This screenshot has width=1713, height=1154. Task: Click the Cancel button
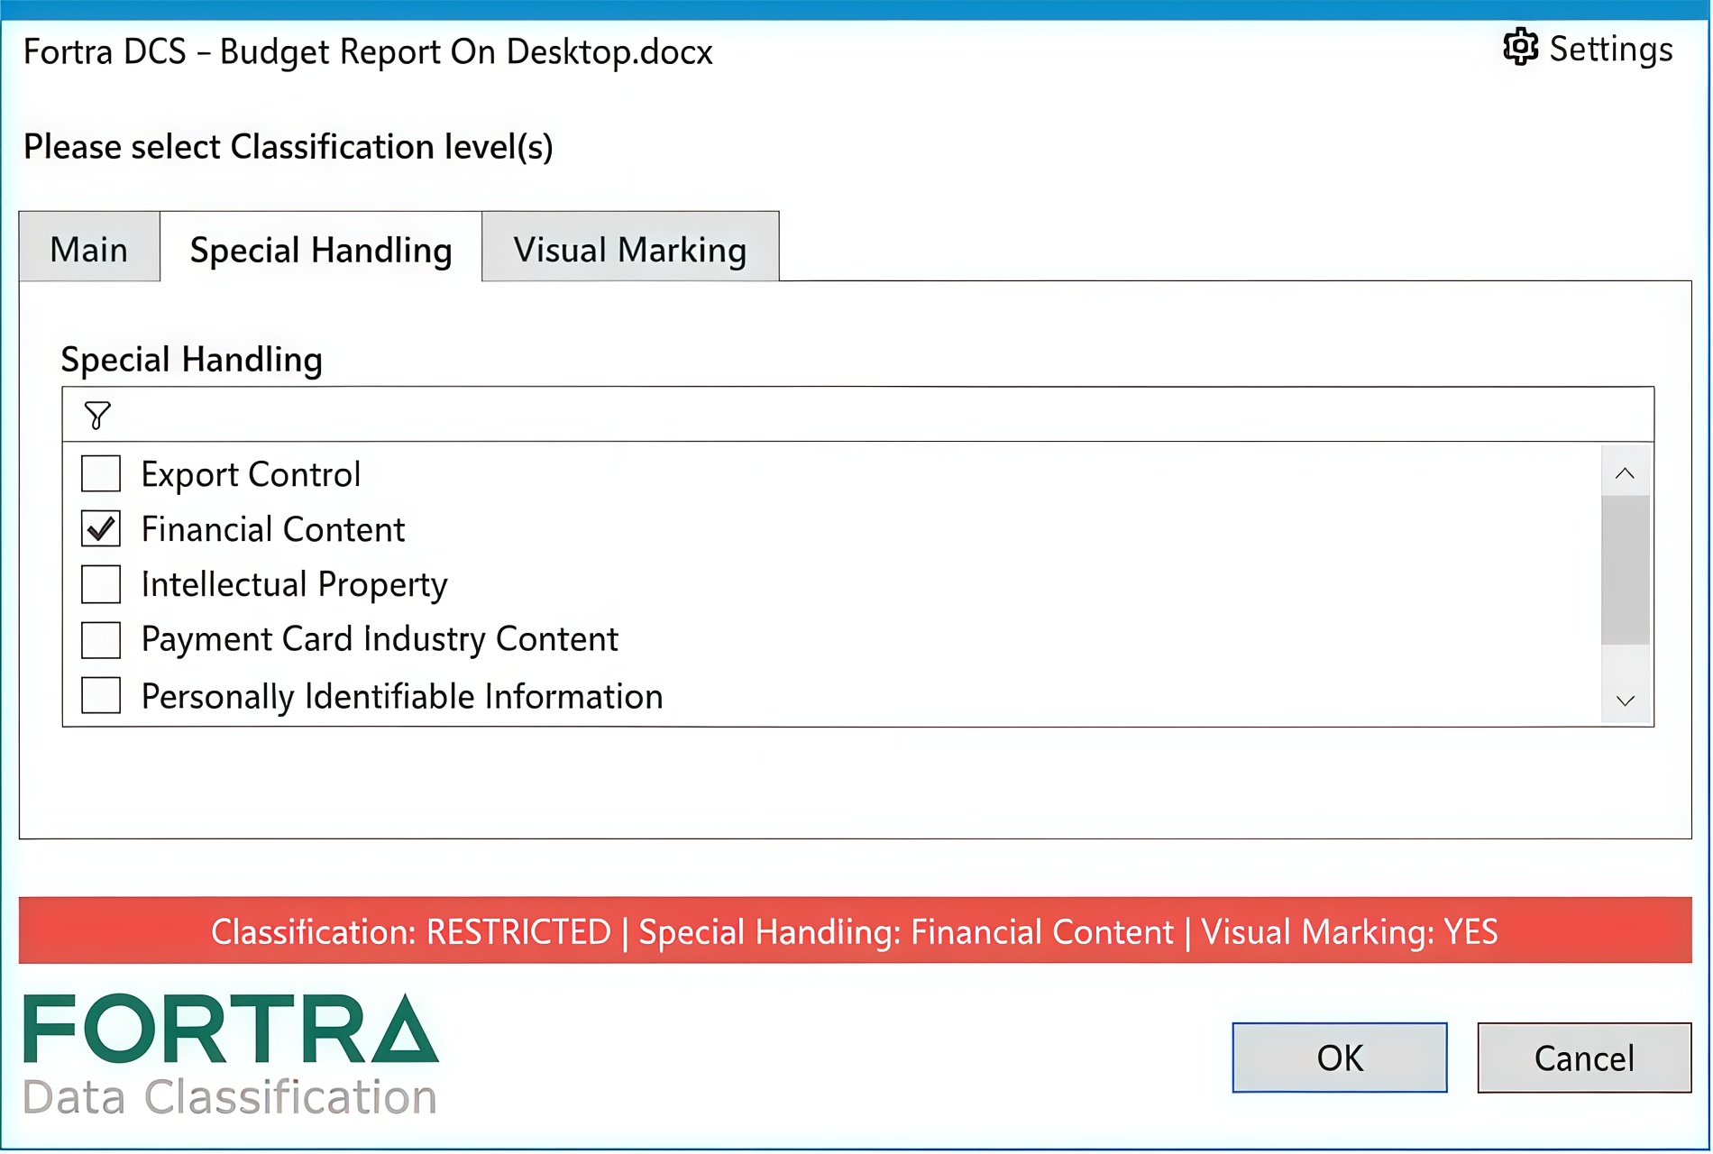tap(1584, 1058)
